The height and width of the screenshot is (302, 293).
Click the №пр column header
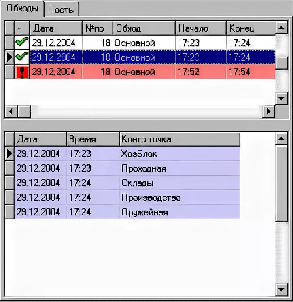(98, 28)
